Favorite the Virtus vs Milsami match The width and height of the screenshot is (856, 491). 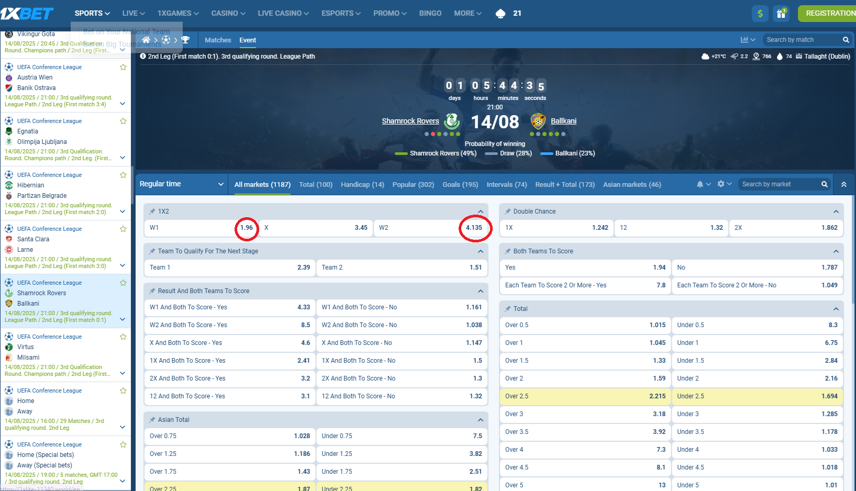coord(123,337)
